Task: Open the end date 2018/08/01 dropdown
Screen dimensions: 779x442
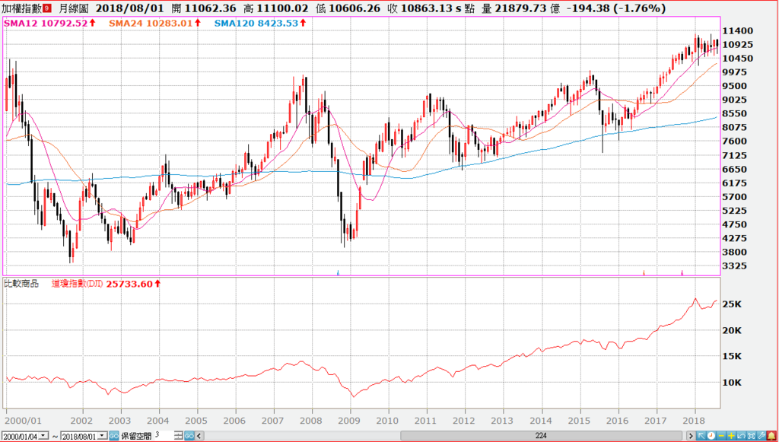Action: (x=102, y=436)
